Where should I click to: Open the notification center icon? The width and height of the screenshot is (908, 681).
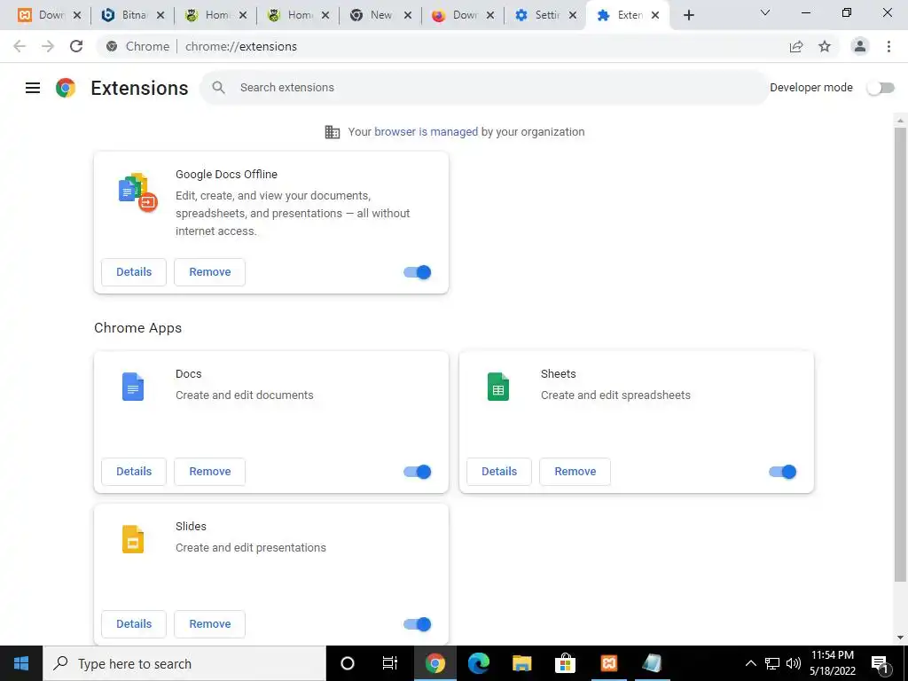881,663
